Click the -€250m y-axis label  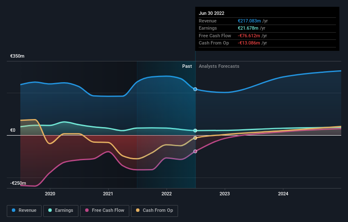tap(18, 183)
